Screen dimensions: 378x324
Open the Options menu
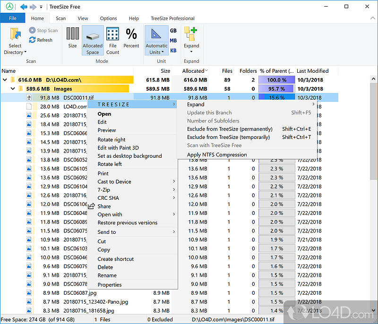pyautogui.click(x=108, y=18)
